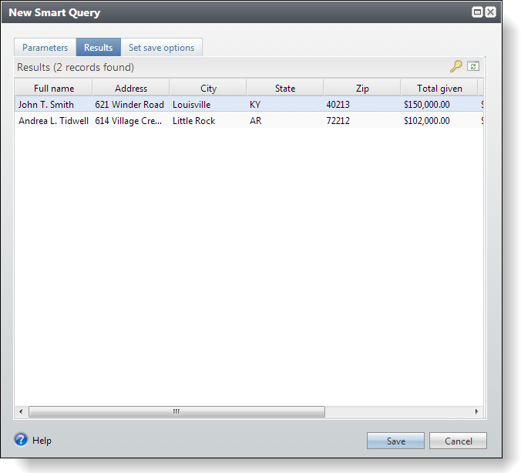The width and height of the screenshot is (521, 473).
Task: Click the blue Help question mark icon
Action: point(21,440)
